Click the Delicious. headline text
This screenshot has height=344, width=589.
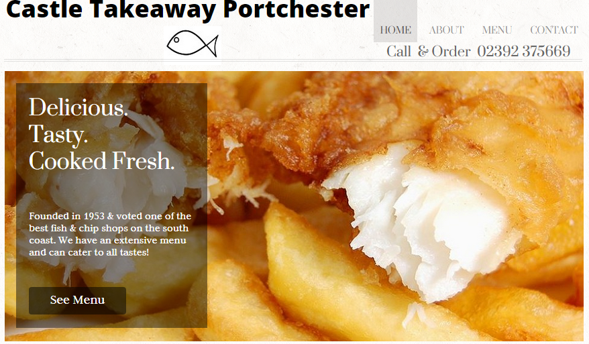point(78,108)
